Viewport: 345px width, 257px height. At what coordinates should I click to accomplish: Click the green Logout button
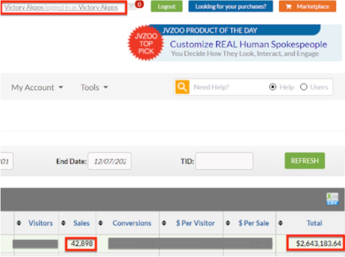(x=166, y=6)
